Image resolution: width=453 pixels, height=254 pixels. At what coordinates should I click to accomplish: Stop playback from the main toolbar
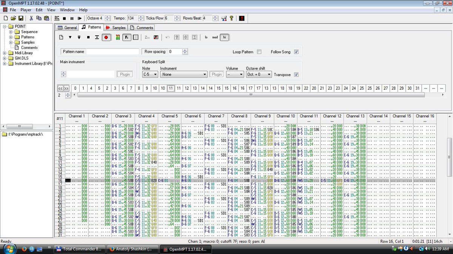(65, 18)
